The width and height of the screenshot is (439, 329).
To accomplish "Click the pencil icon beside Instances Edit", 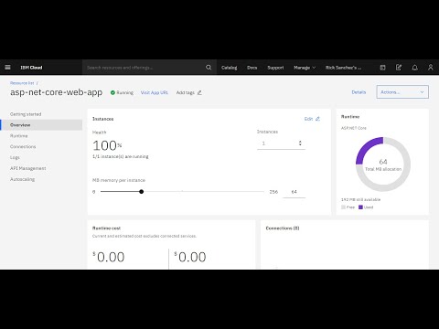I will tap(317, 119).
